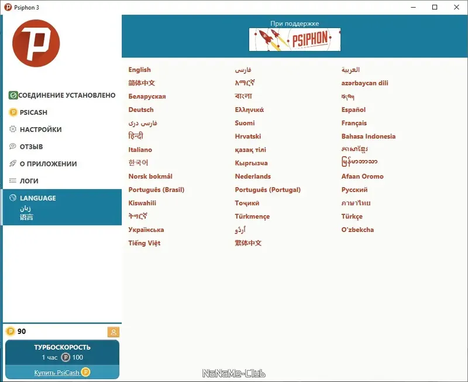Screen dimensions: 468x382
Task: Select Deutsch language
Action: [141, 110]
